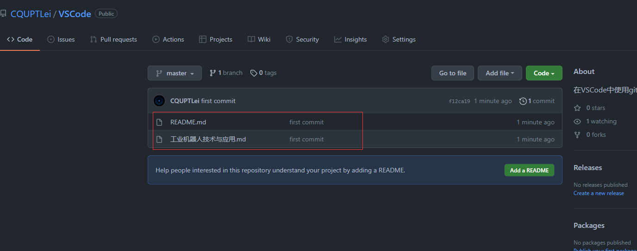Open the Issues tab
Viewport: 637px width, 251px height.
(x=61, y=39)
